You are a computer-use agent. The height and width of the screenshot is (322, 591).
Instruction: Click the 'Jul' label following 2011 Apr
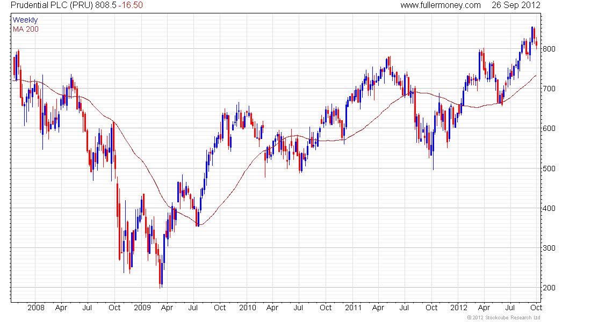click(404, 308)
